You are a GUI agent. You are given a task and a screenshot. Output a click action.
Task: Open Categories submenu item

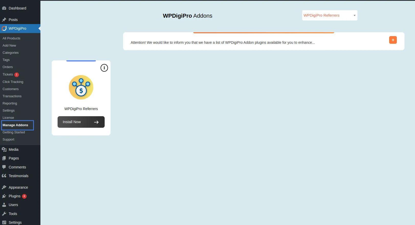[10, 52]
